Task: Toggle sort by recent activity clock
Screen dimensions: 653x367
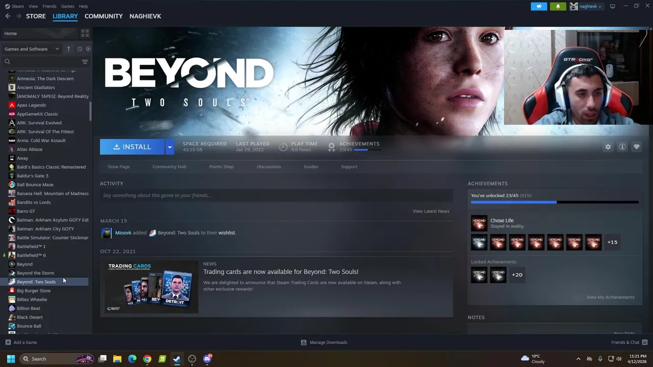Action: tap(80, 49)
